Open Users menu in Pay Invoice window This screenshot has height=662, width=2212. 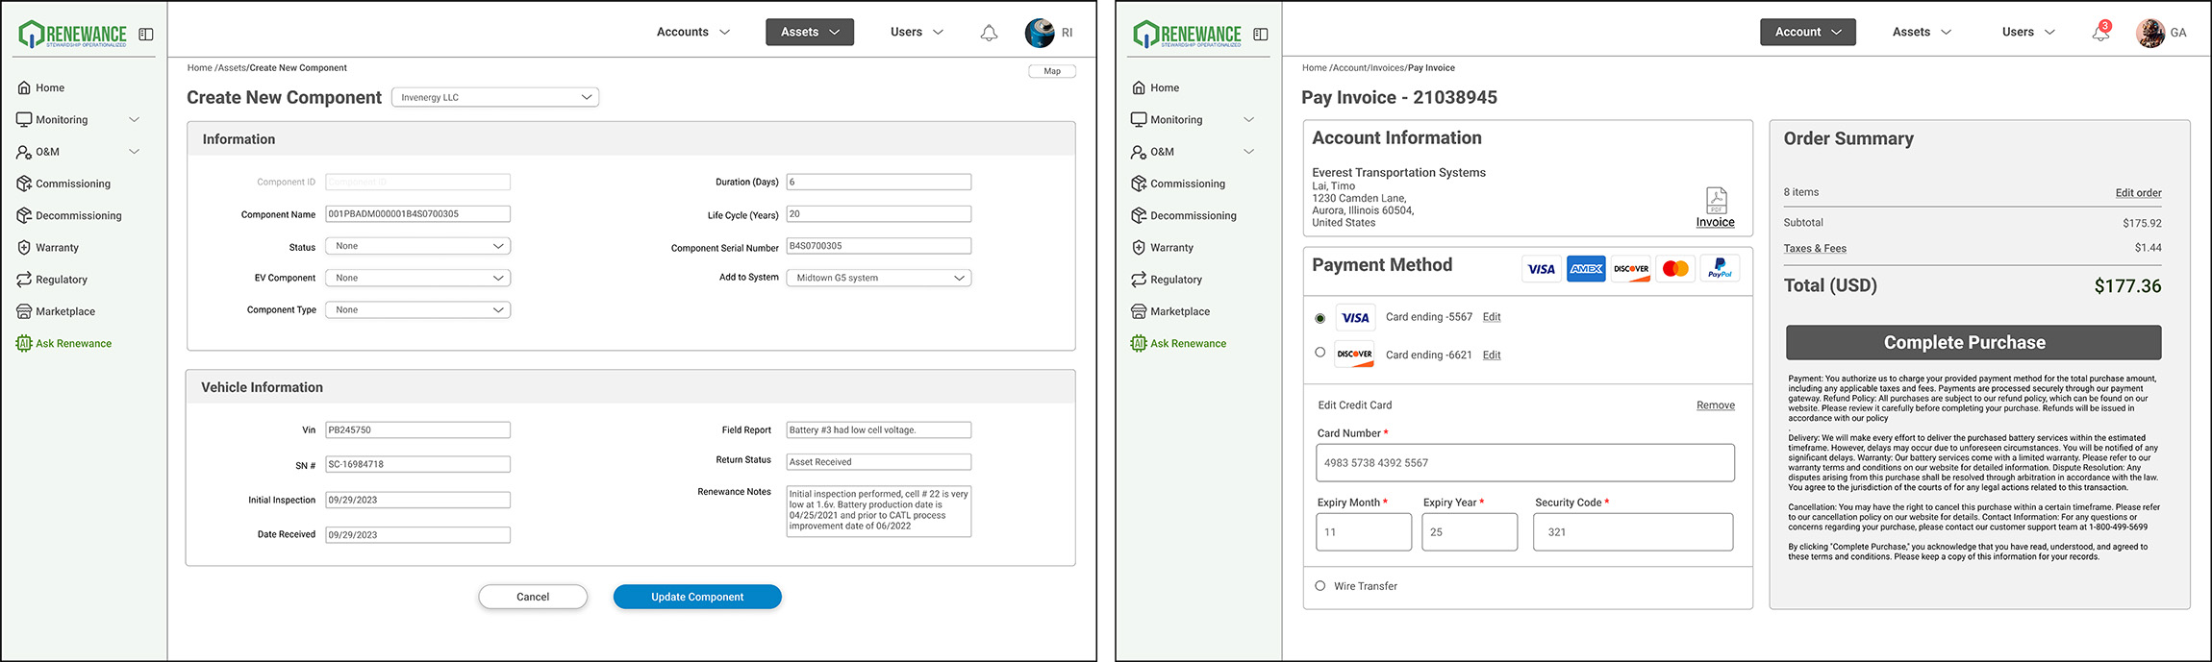(x=2028, y=32)
